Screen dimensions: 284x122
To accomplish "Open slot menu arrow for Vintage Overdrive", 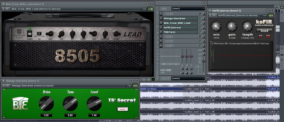I will pos(161,18).
